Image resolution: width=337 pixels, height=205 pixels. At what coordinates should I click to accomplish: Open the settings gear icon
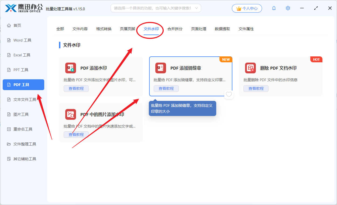[x=288, y=8]
